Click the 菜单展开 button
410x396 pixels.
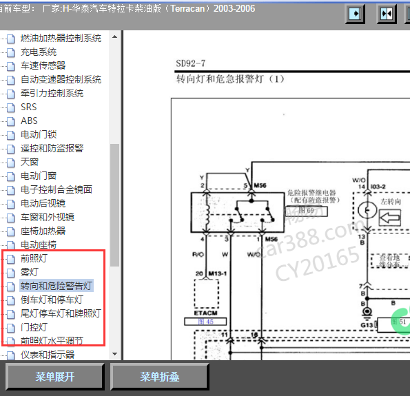click(x=55, y=377)
